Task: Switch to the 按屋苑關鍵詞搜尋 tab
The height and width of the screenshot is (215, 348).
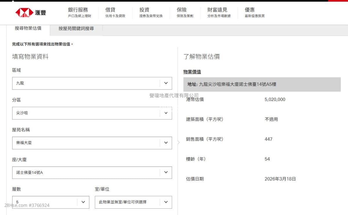Action: [x=75, y=29]
